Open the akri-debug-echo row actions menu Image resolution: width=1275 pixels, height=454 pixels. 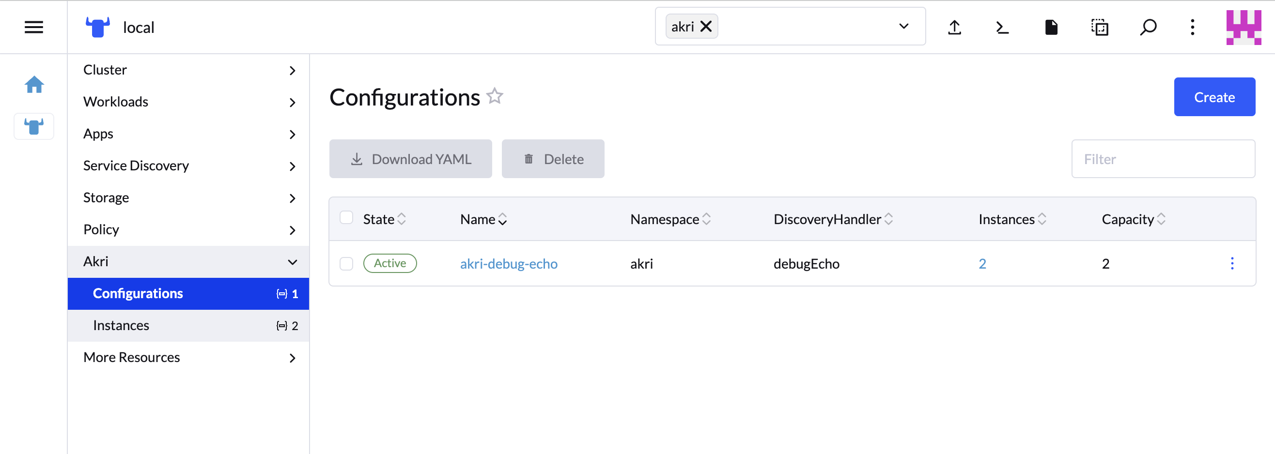coord(1231,263)
